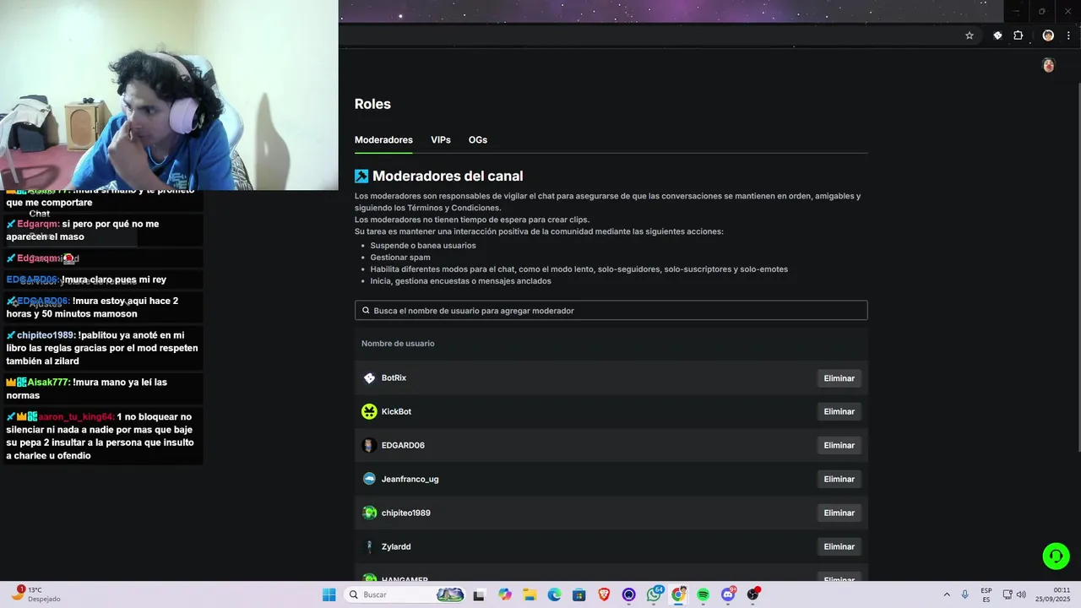Click the KickBot moderator avatar

click(369, 411)
